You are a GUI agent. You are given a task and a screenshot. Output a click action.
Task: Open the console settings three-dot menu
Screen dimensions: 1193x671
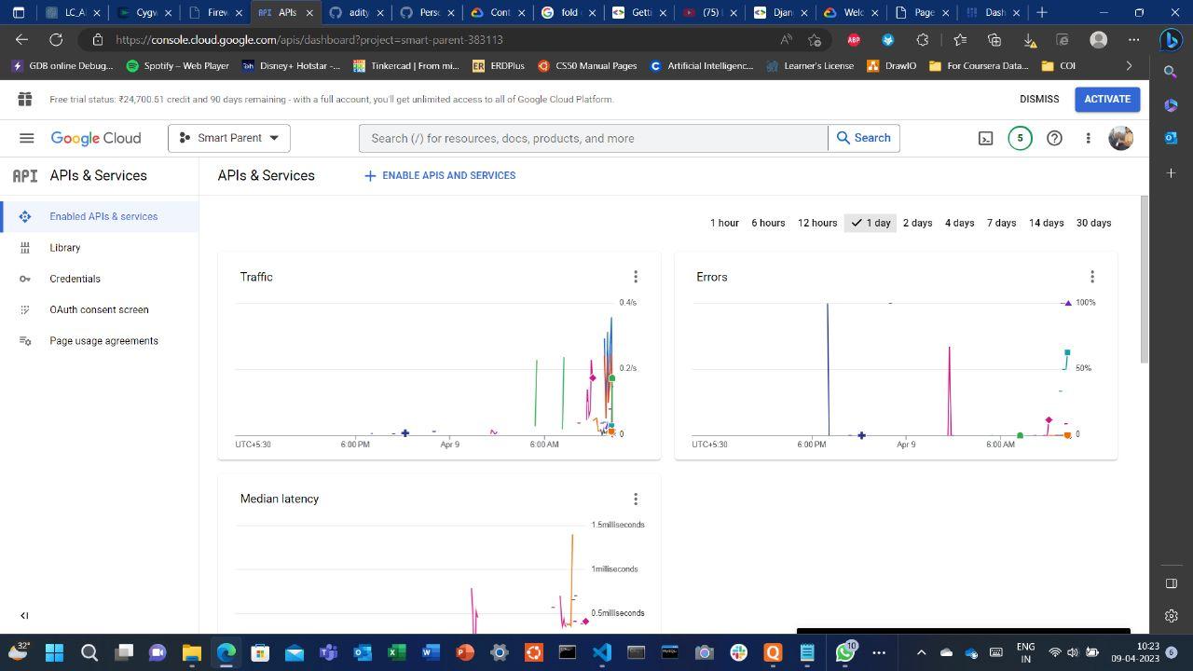click(1088, 138)
